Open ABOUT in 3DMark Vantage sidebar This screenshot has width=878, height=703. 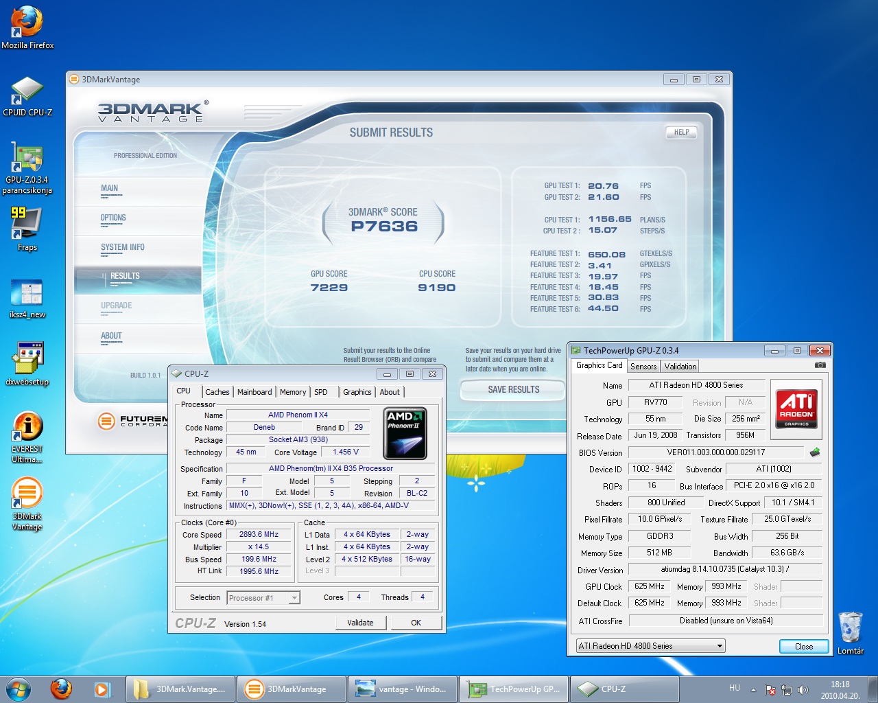[137, 337]
